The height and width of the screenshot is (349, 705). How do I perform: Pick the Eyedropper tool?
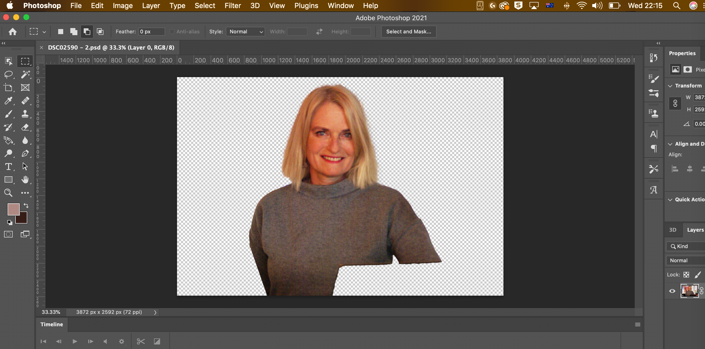click(x=8, y=101)
